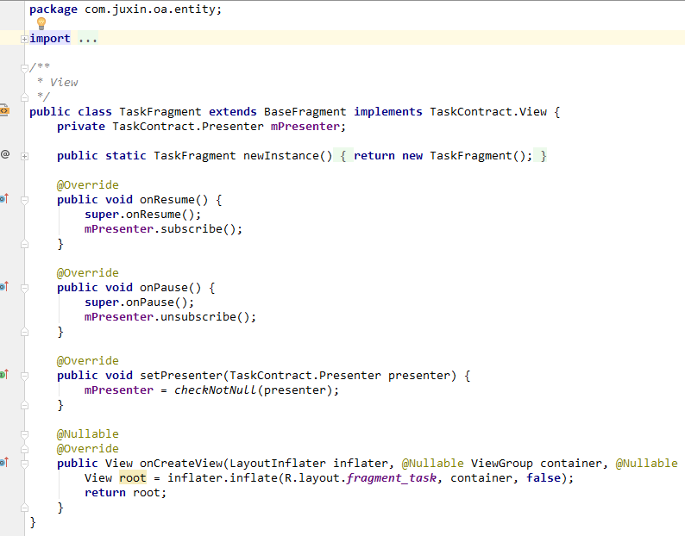Click the implements gutter icon beside setPresenter
Image resolution: width=685 pixels, height=536 pixels.
[4, 375]
